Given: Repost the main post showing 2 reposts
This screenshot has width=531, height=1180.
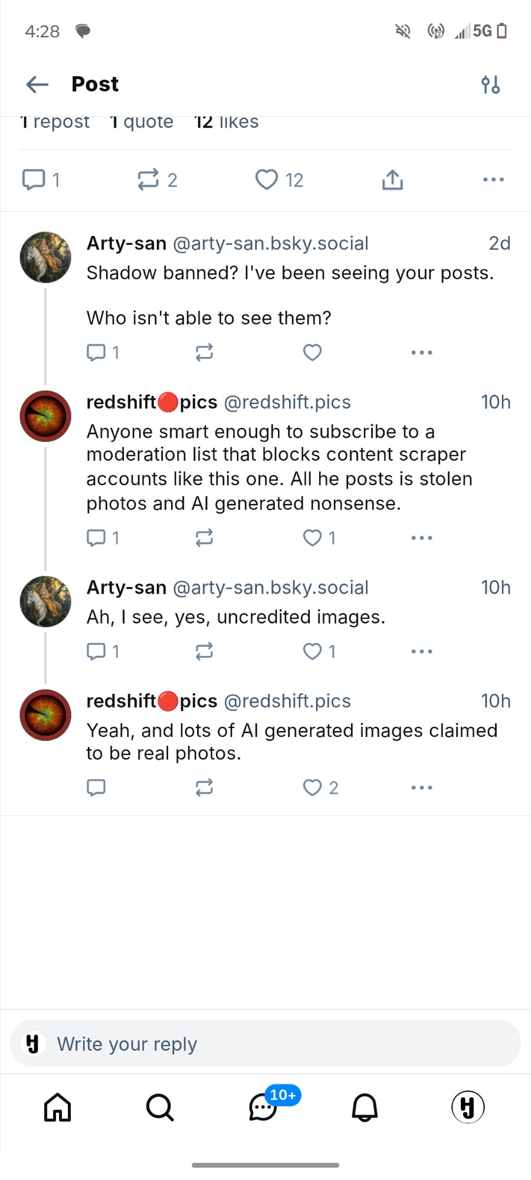Looking at the screenshot, I should [157, 179].
